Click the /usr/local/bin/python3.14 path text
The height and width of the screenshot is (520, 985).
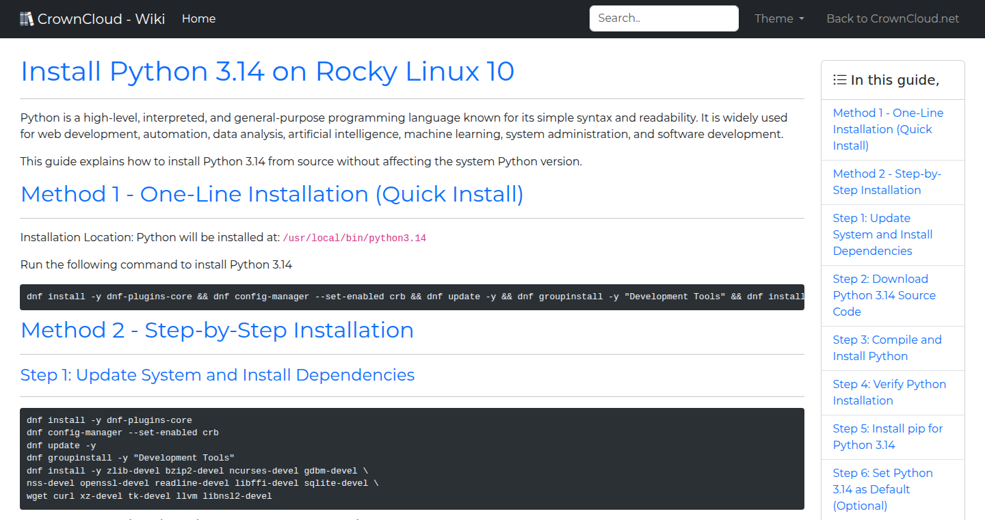pos(354,238)
